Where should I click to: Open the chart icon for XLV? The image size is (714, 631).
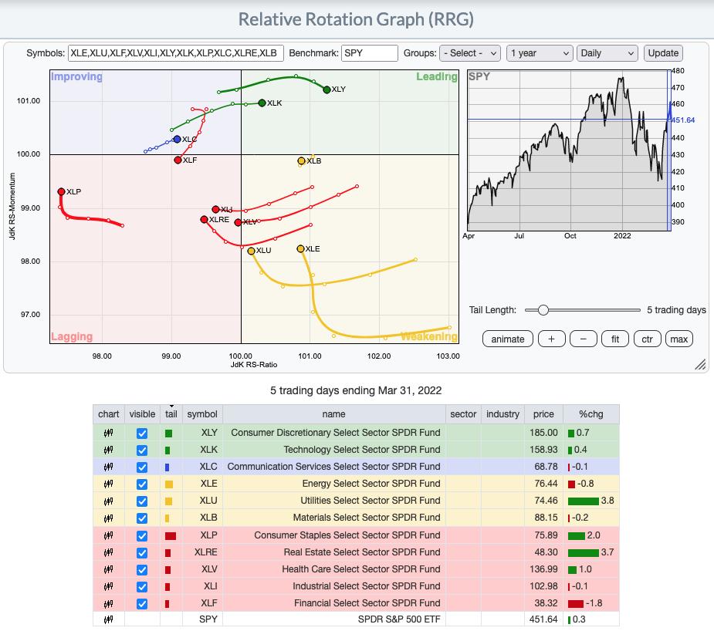(108, 569)
